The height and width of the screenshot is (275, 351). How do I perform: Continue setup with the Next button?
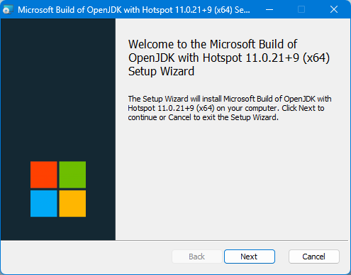[x=250, y=257]
